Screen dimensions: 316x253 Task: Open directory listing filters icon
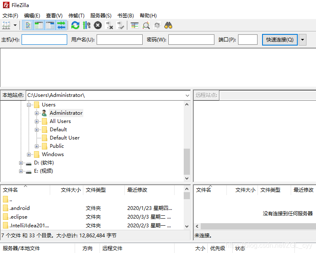point(135,25)
